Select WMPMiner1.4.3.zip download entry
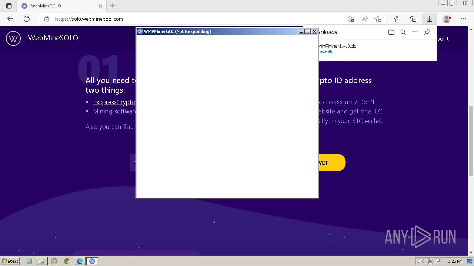The image size is (474, 266). coord(377,49)
